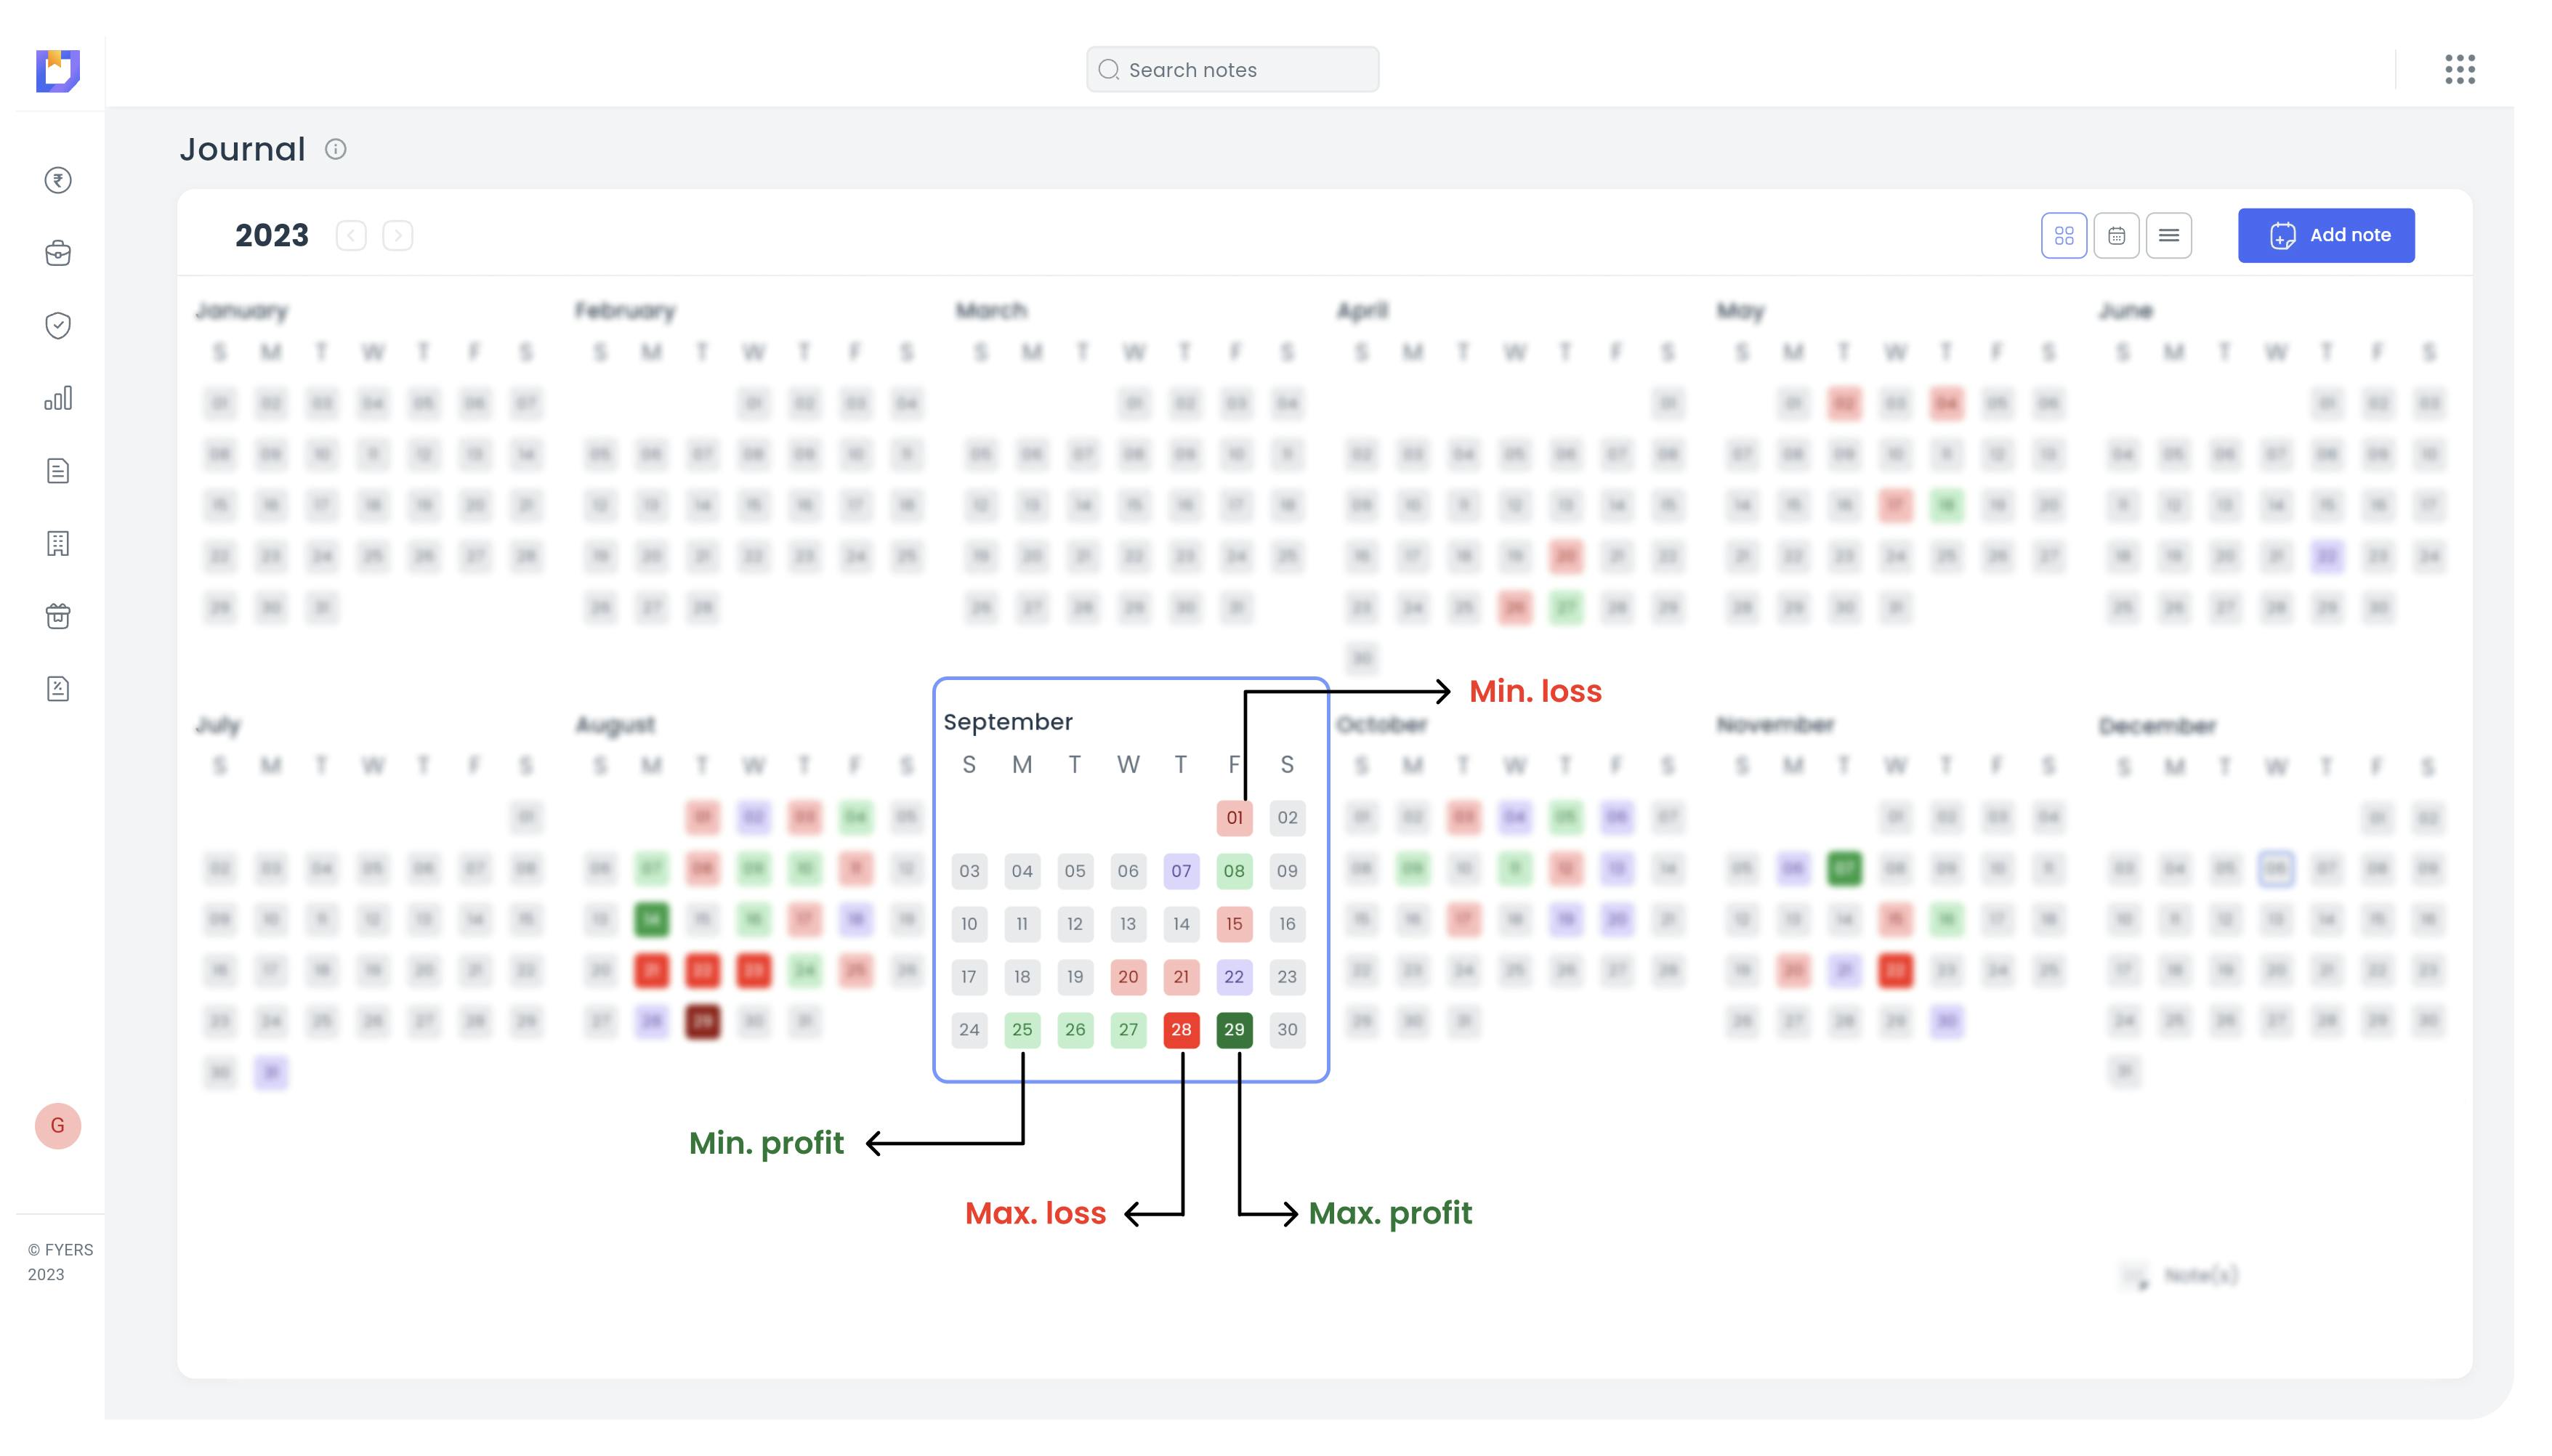This screenshot has width=2552, height=1456.
Task: Select September 29 max profit day
Action: (1234, 1030)
